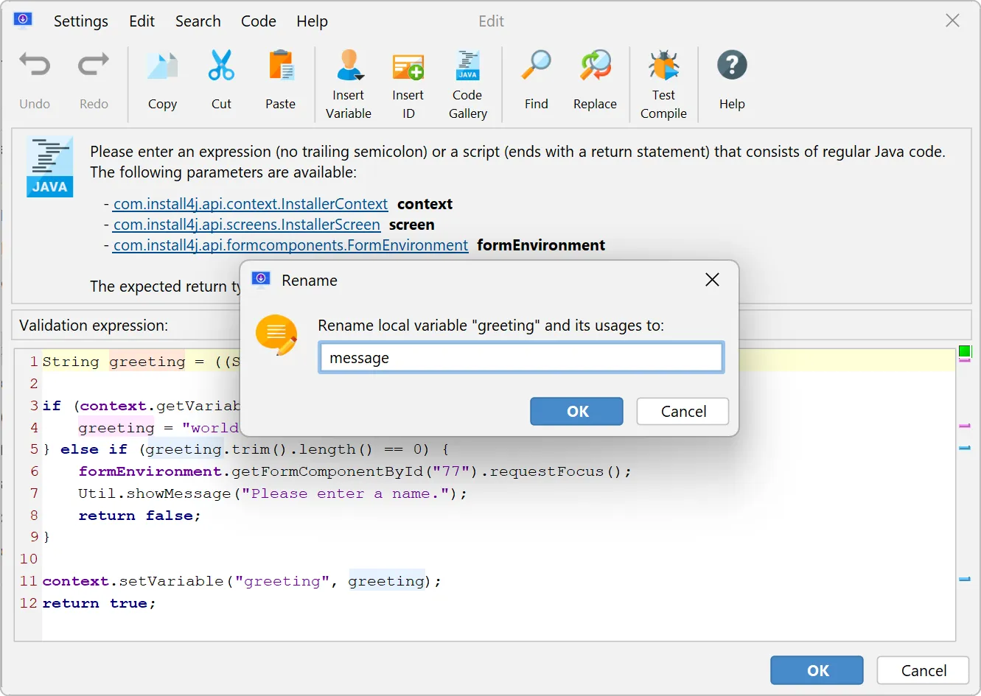Click the Help question mark icon
981x696 pixels.
pyautogui.click(x=732, y=66)
